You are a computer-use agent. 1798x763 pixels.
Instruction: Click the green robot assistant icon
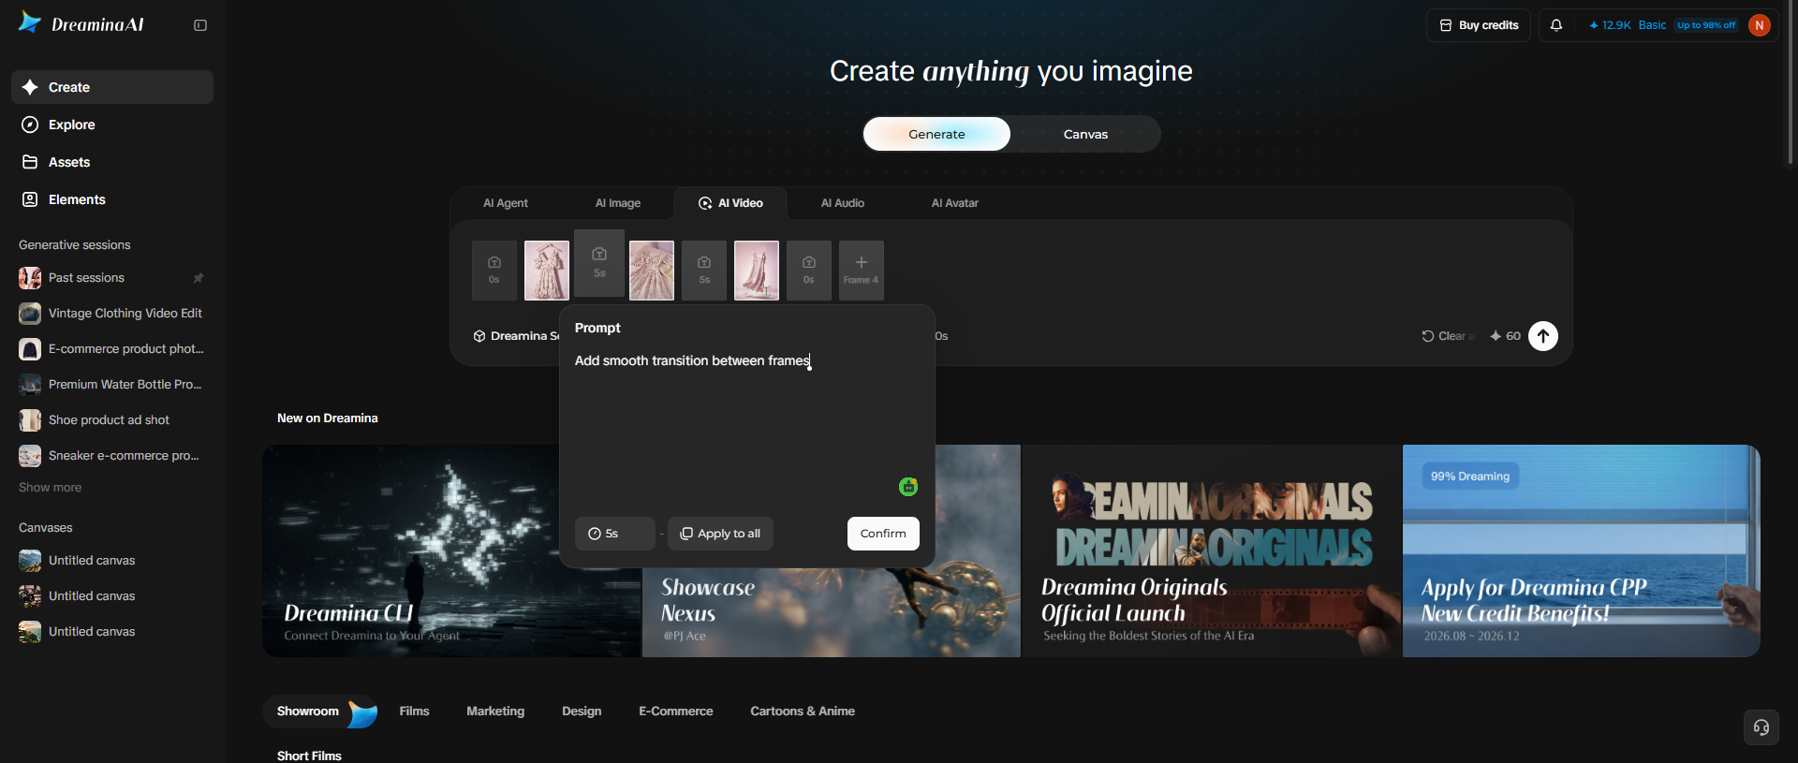tap(908, 487)
